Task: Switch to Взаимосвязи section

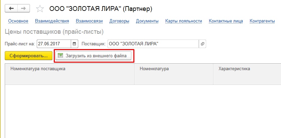Action: tap(89, 21)
